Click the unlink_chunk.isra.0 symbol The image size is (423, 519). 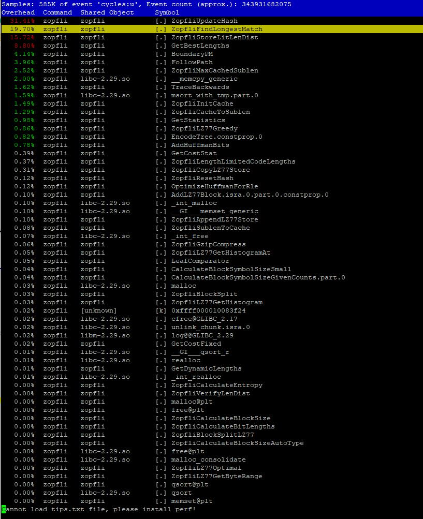(210, 327)
